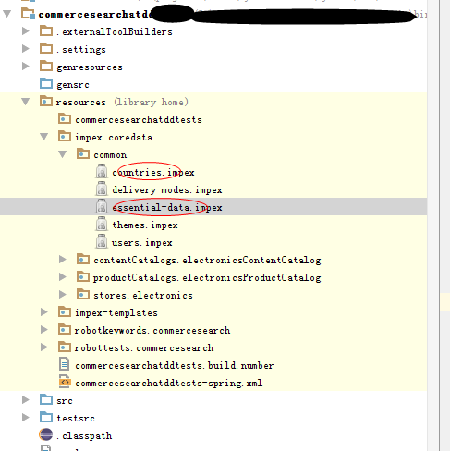Expand the .externalToolBuilders folder

[x=26, y=31]
